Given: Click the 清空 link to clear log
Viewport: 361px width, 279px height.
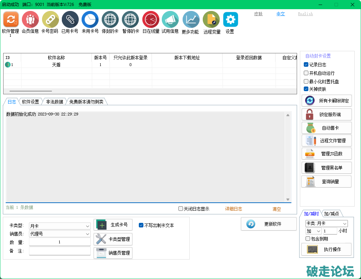Looking at the screenshot, I should (277, 209).
